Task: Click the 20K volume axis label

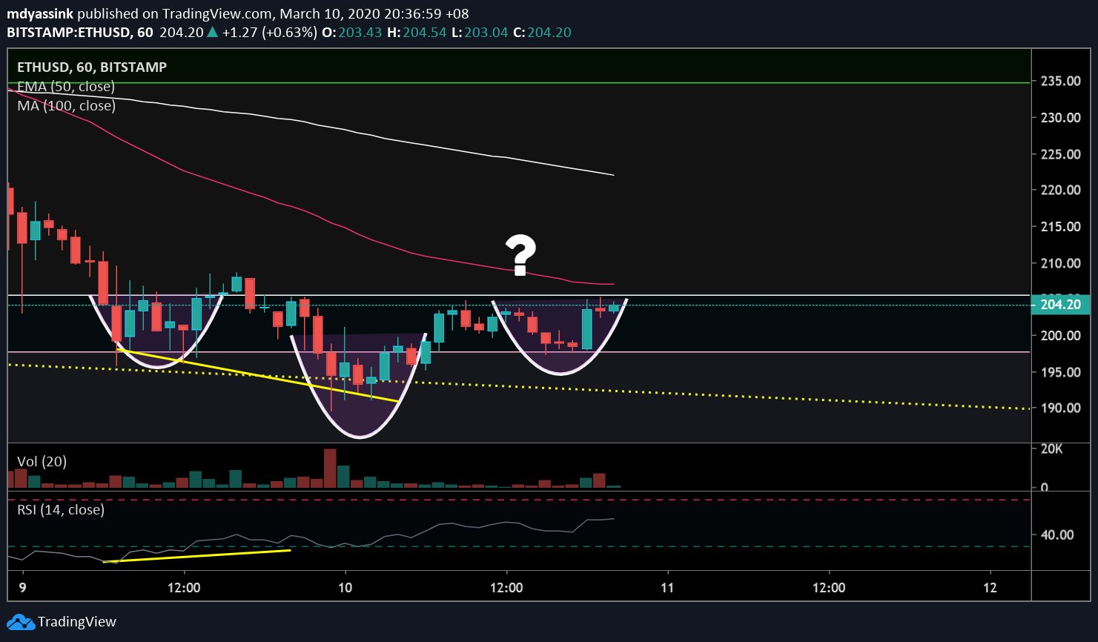Action: (1051, 449)
